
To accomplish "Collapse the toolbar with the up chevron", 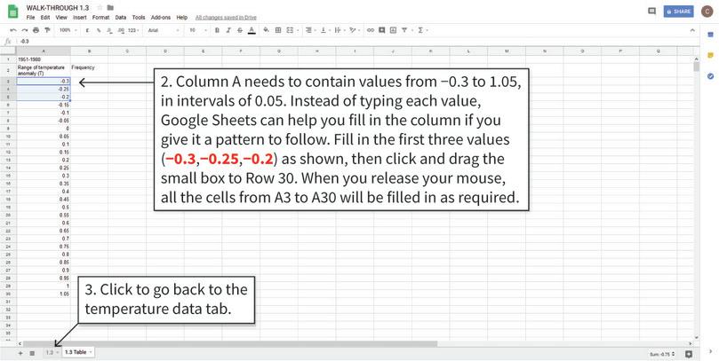I will (x=692, y=30).
